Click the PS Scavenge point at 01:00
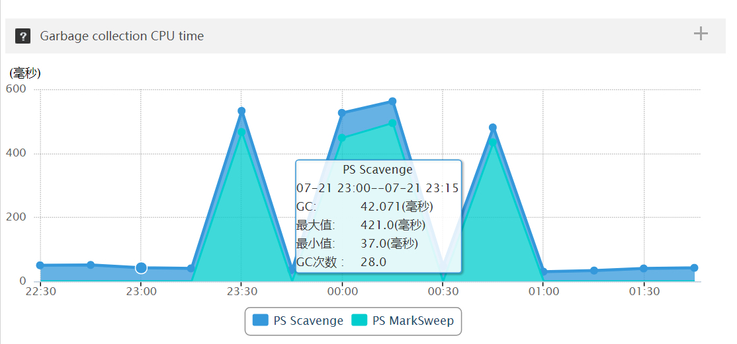This screenshot has width=737, height=344. point(543,272)
